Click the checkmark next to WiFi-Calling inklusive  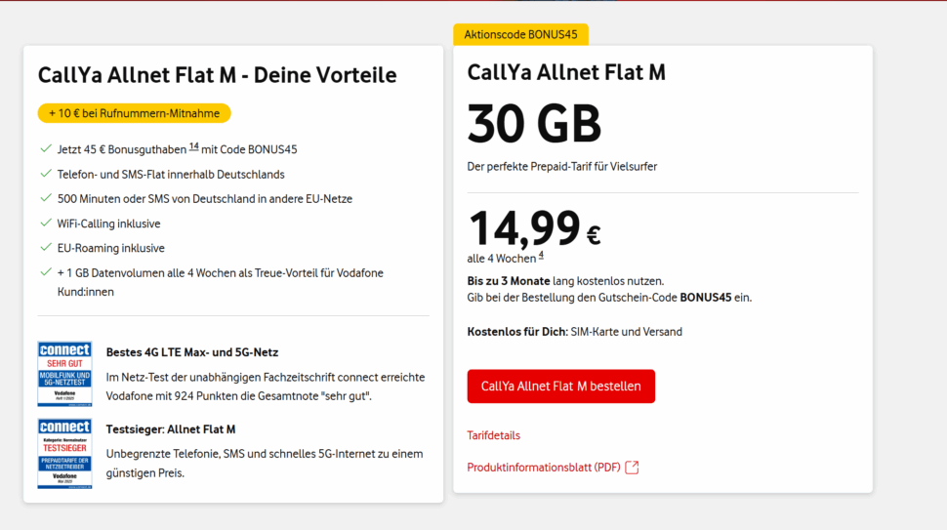pos(46,224)
